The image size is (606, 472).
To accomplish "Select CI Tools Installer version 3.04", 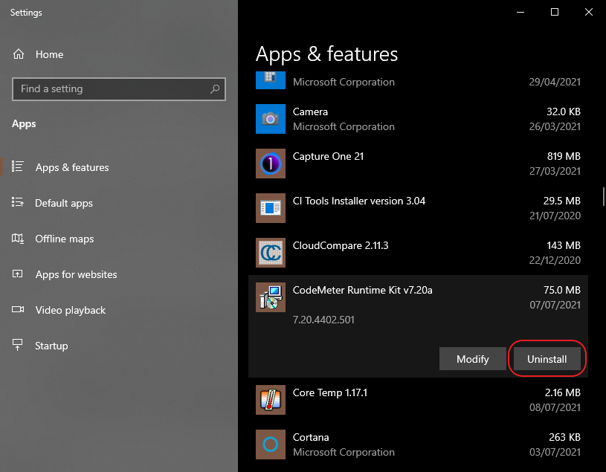I will click(359, 201).
